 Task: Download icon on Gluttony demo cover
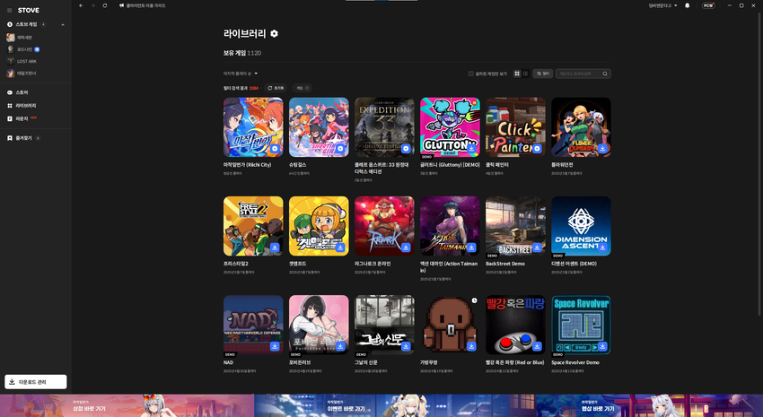[x=471, y=149]
